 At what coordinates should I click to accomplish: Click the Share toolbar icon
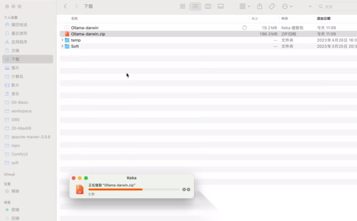[x=260, y=6]
